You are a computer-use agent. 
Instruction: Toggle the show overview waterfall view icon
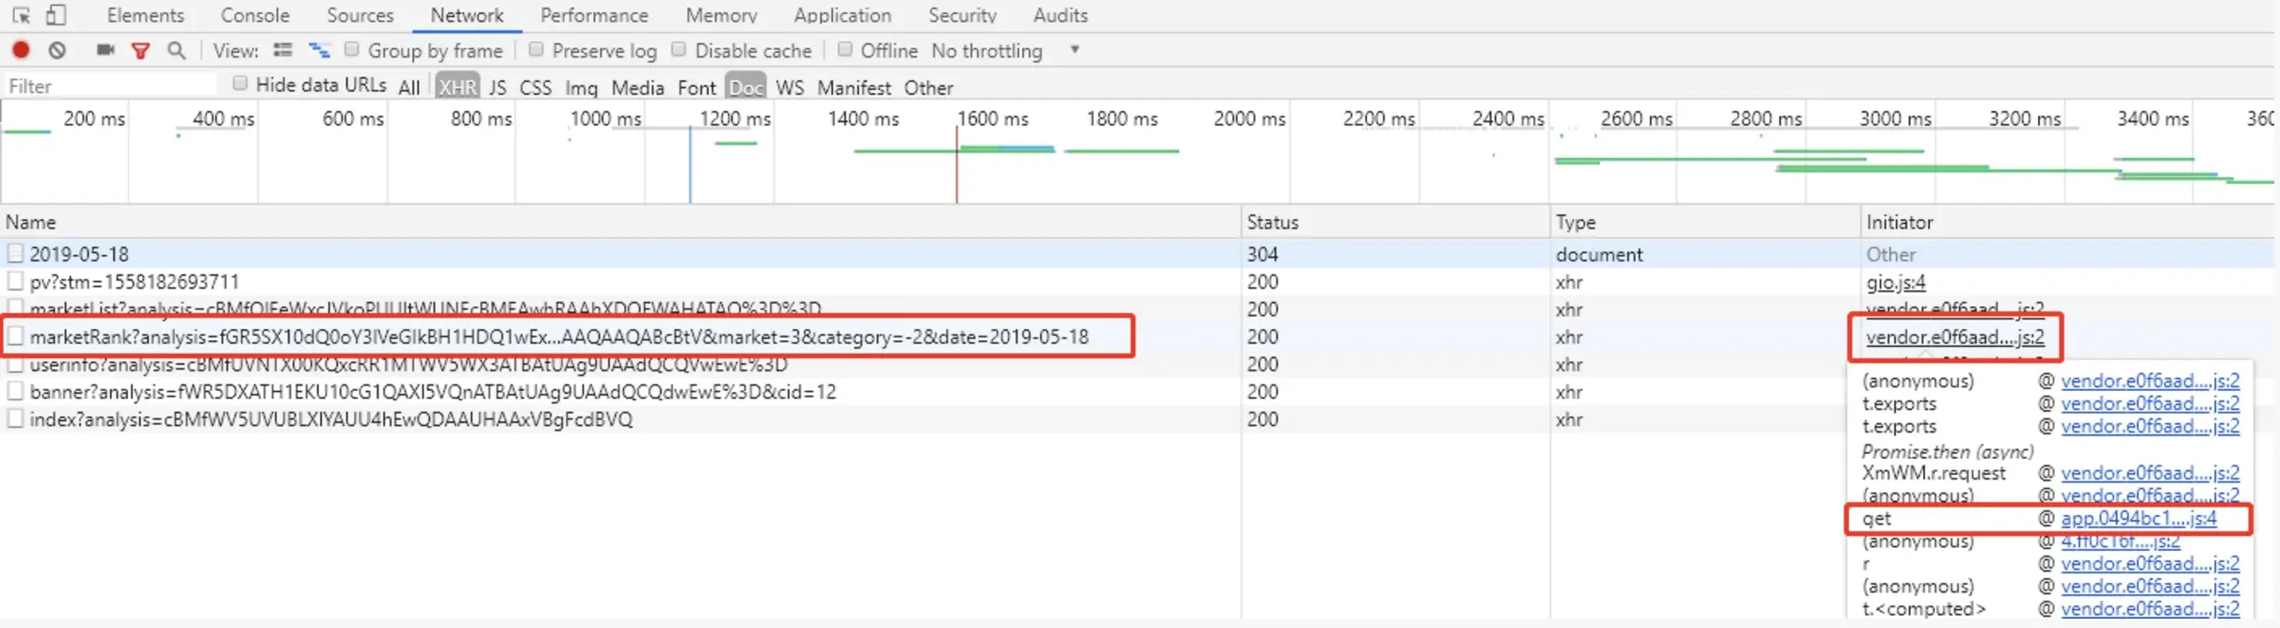tap(319, 50)
